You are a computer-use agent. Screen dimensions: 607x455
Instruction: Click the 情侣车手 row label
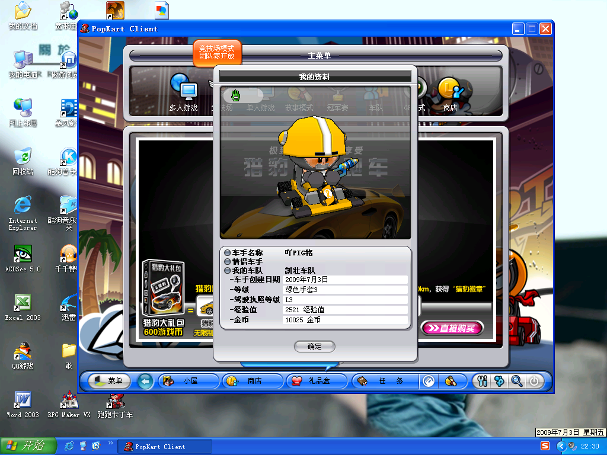[247, 261]
